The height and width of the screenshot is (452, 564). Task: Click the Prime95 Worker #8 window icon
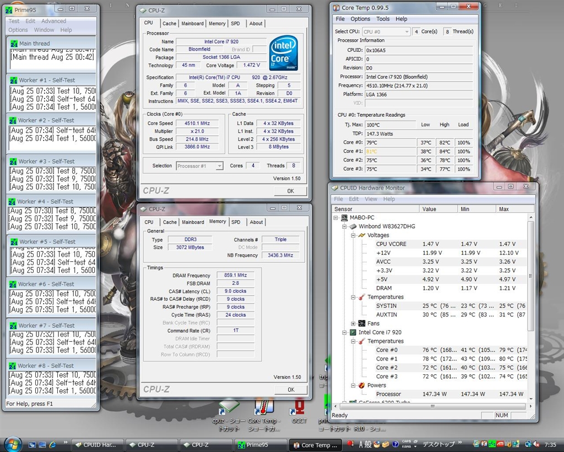click(12, 366)
